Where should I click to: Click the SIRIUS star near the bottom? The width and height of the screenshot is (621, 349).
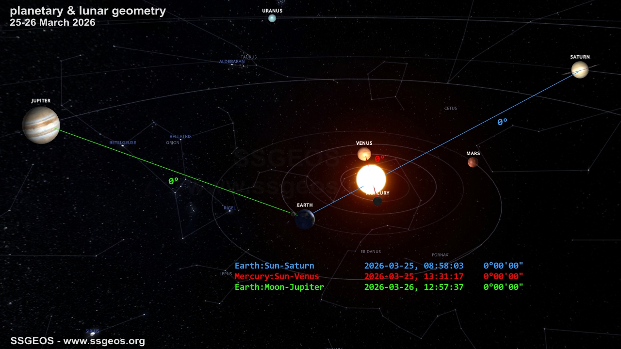click(x=93, y=331)
